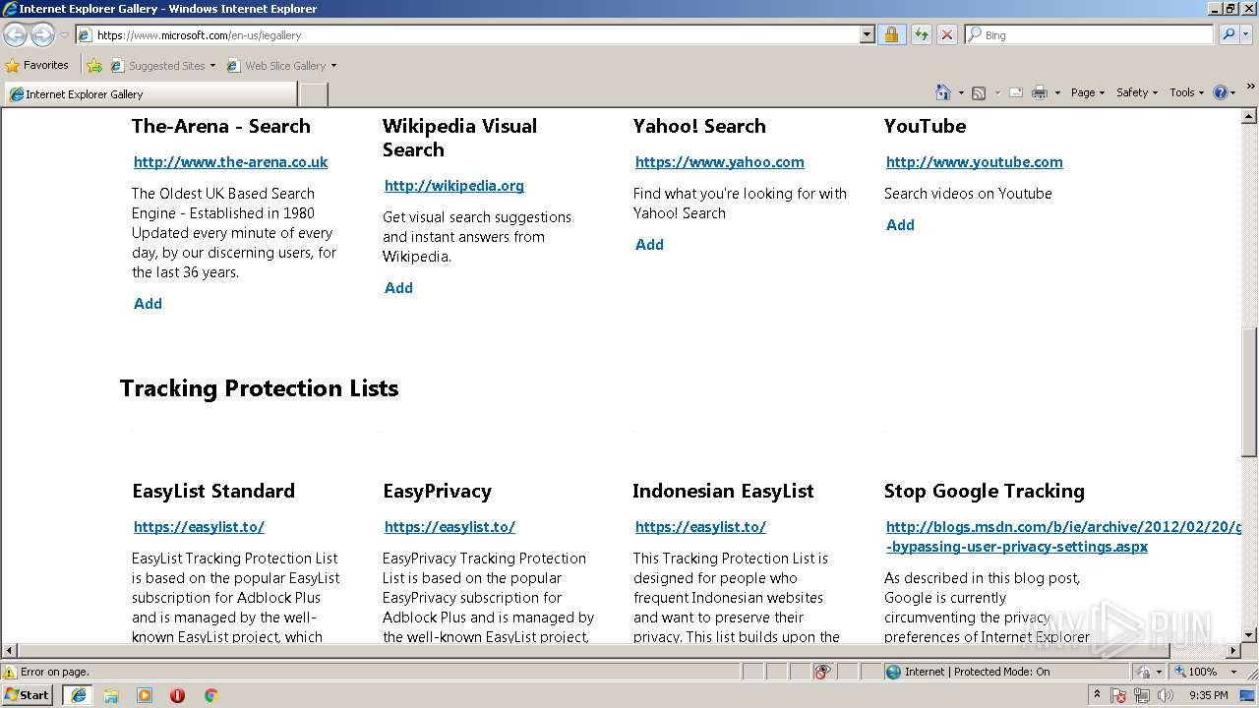The width and height of the screenshot is (1259, 708).
Task: Expand the Suggested Sites dropdown
Action: (x=212, y=66)
